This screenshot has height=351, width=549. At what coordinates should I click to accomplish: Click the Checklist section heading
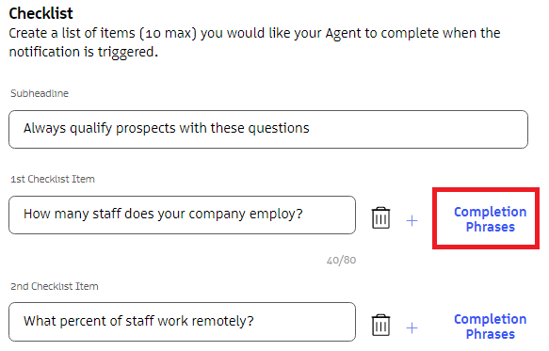tap(41, 13)
